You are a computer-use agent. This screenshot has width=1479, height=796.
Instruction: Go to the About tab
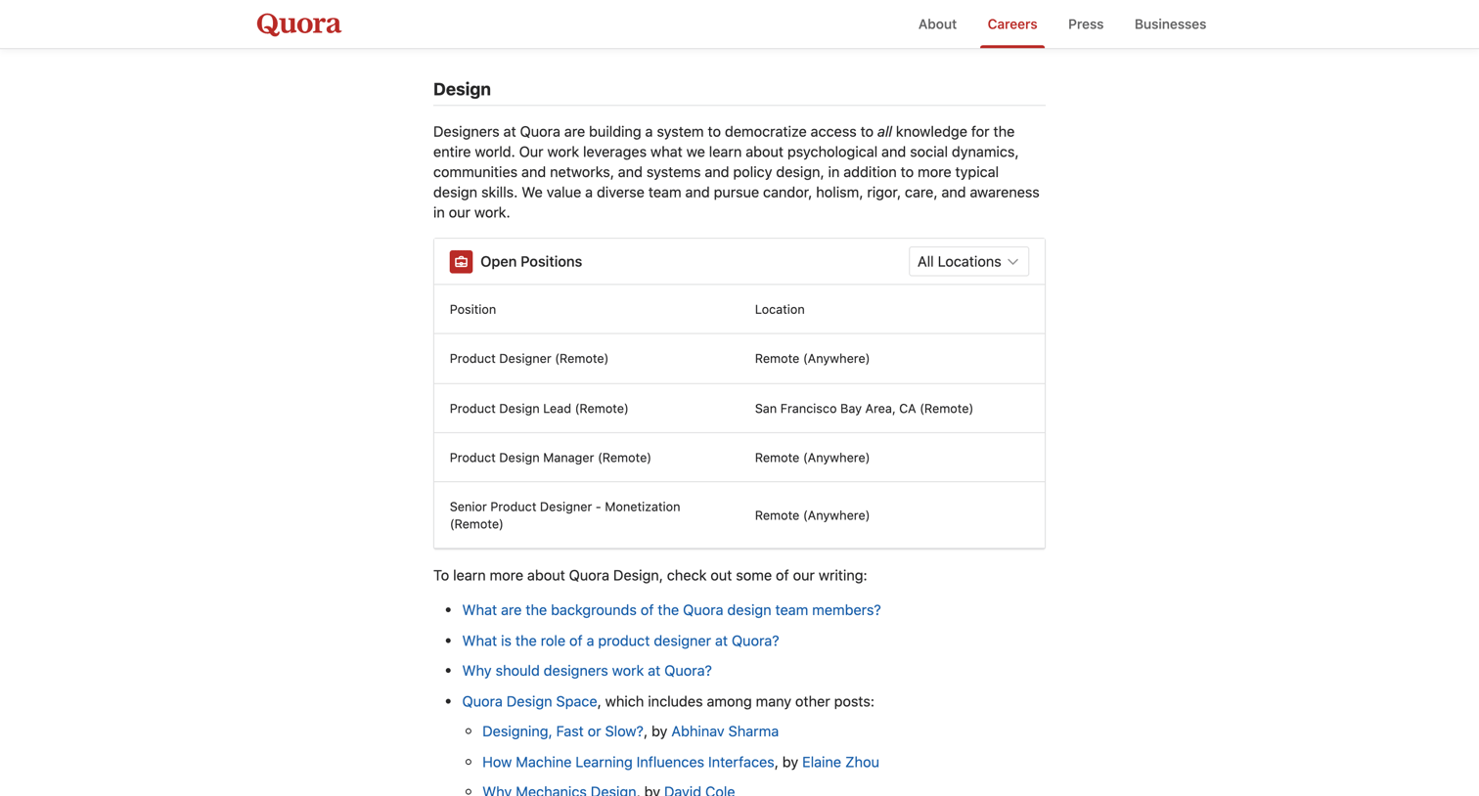937,24
